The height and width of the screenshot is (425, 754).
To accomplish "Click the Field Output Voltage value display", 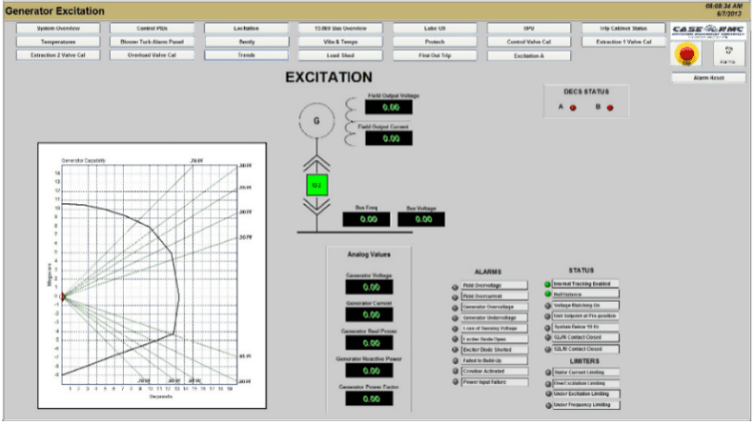I will 390,108.
